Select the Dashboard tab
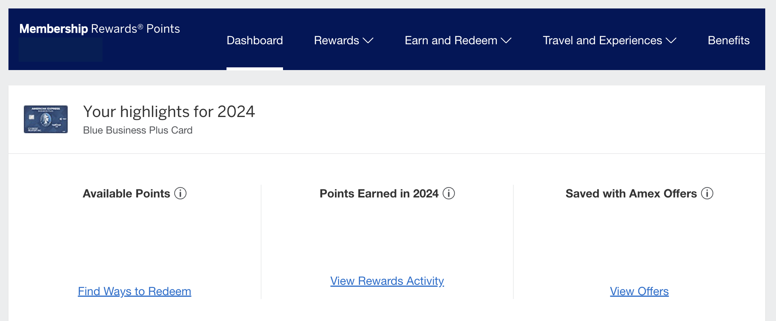776x321 pixels. [x=255, y=40]
